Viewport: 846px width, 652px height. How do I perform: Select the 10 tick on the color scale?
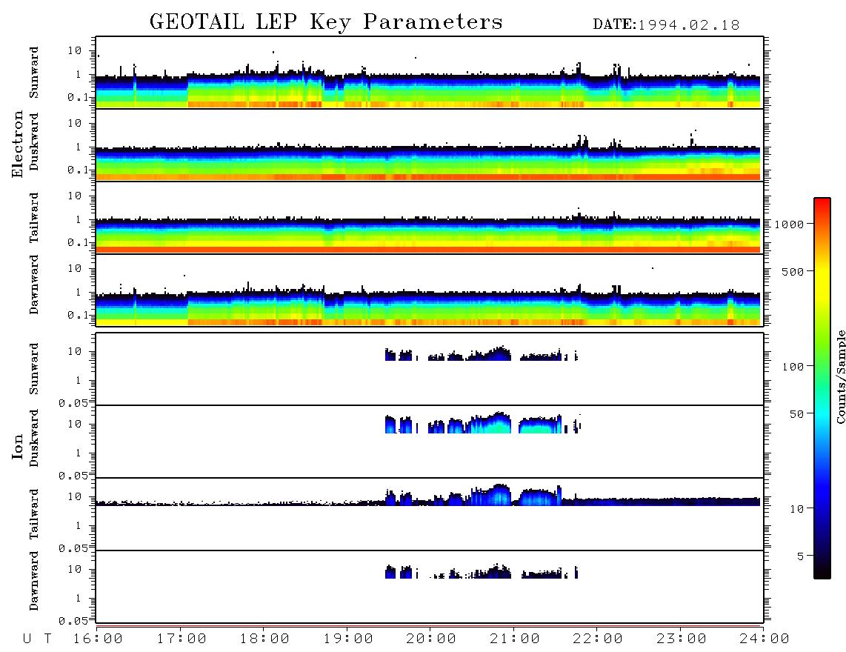point(796,509)
